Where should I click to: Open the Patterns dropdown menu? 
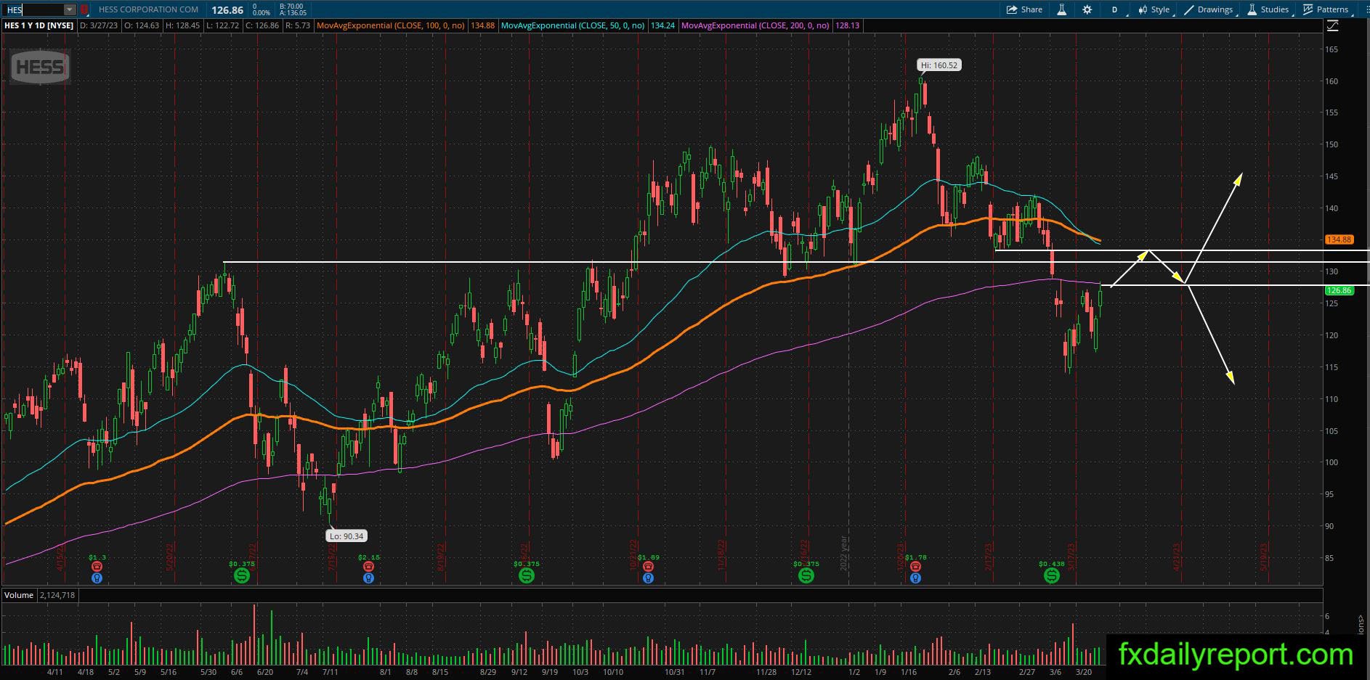1326,9
